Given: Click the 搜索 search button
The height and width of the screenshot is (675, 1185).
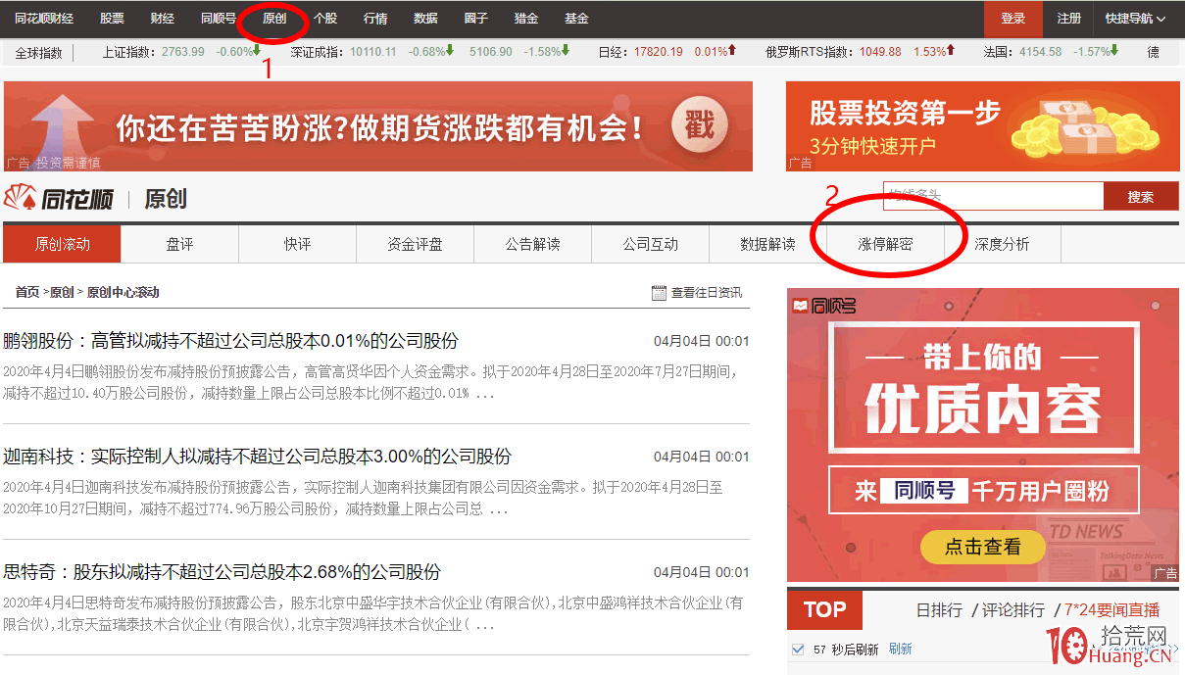Looking at the screenshot, I should pos(1141,196).
